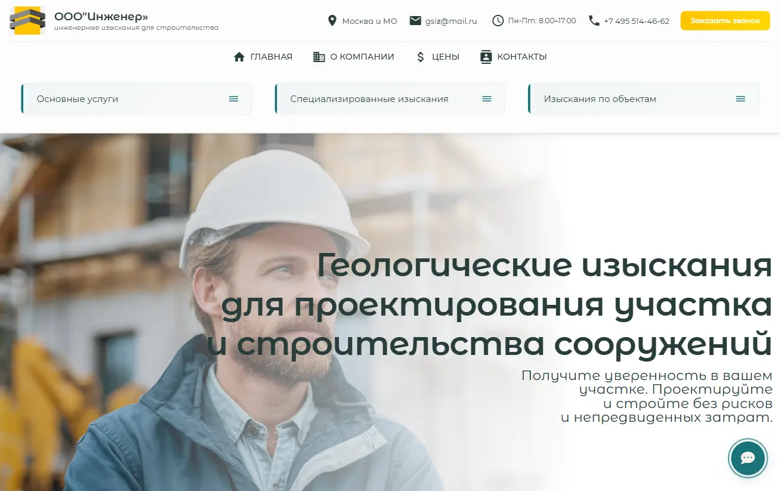
Task: Switch to the О КОМПАНИИ page
Action: (x=363, y=57)
